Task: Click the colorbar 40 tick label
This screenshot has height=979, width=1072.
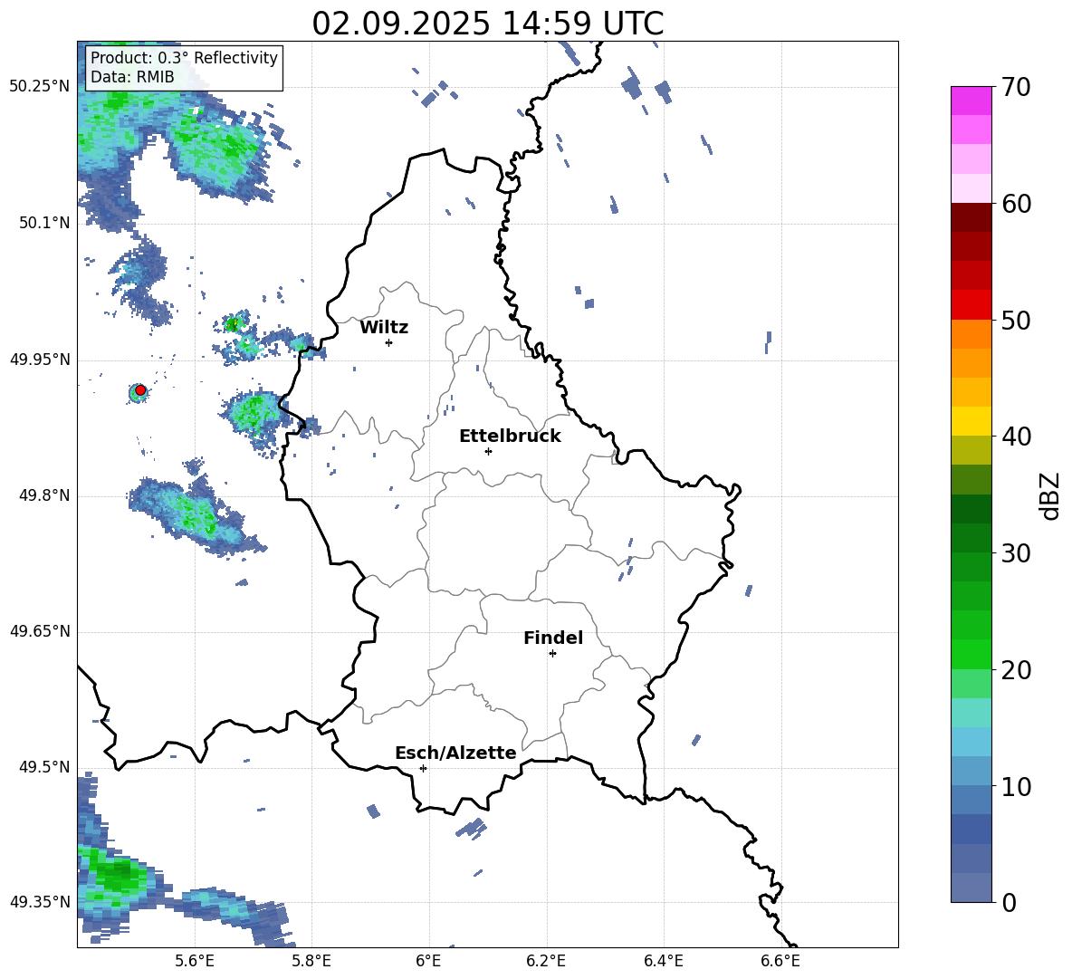Action: 1016,437
